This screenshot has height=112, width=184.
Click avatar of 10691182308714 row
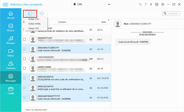tap(33, 78)
